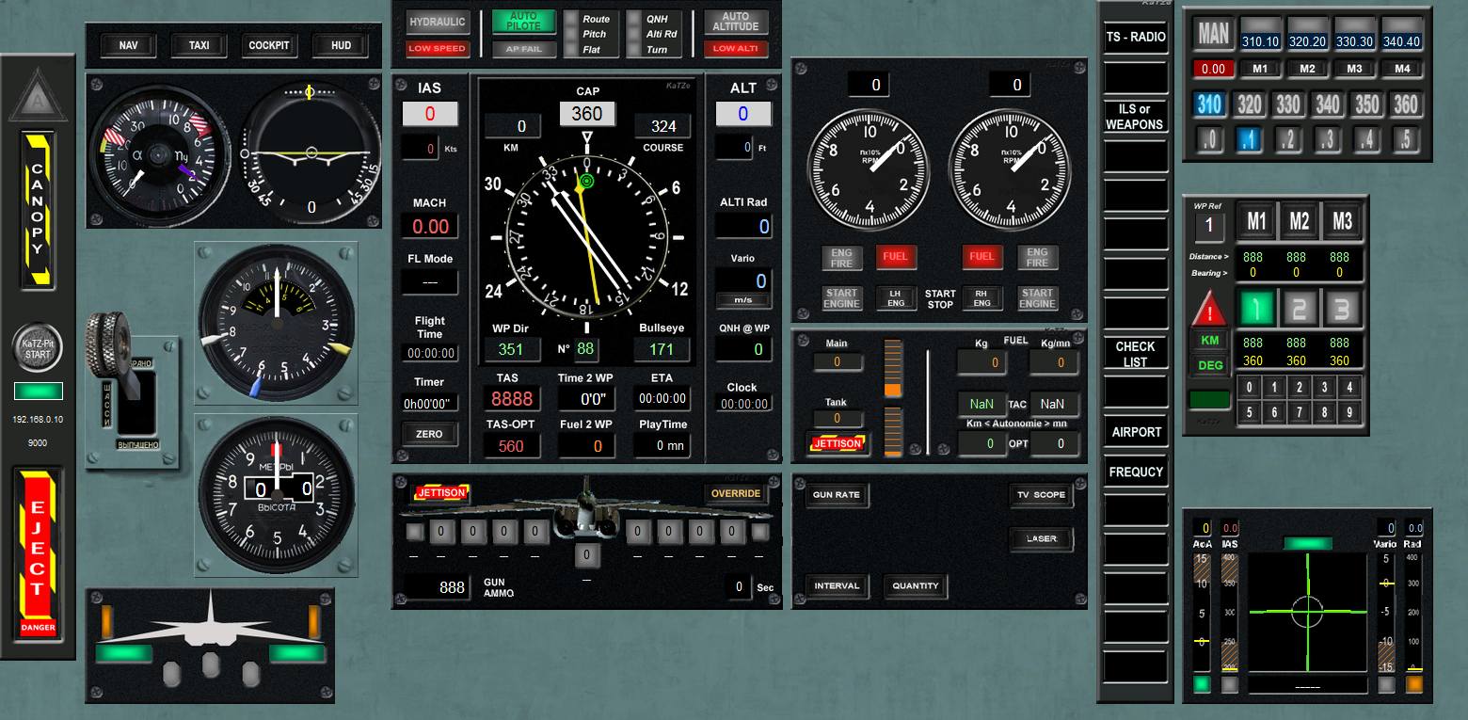Toggle the AUTO PILOTE switch
This screenshot has height=720, width=1468.
click(x=523, y=21)
